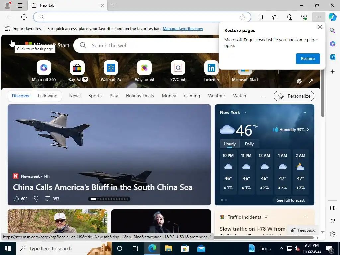Click in the address bar field
The image size is (340, 255).
tap(142, 17)
